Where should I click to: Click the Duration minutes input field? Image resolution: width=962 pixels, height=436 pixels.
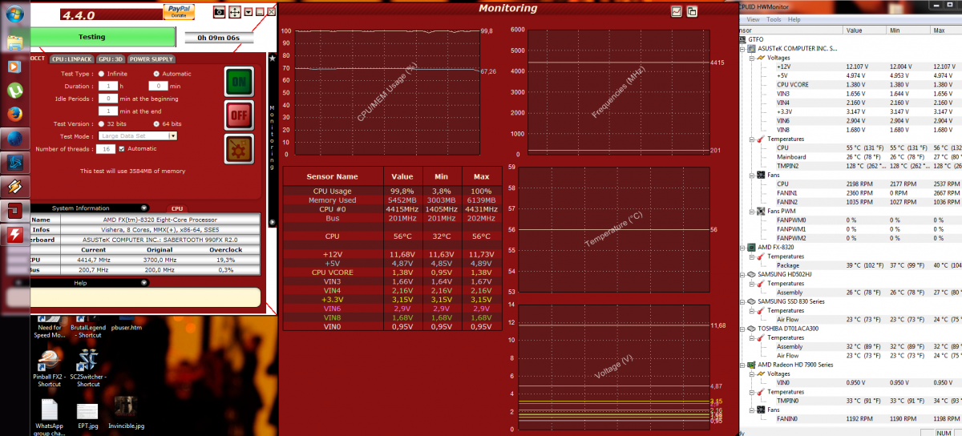[158, 86]
